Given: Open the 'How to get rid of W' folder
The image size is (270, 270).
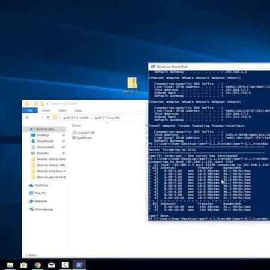Looking at the screenshot, I should coord(49,177).
